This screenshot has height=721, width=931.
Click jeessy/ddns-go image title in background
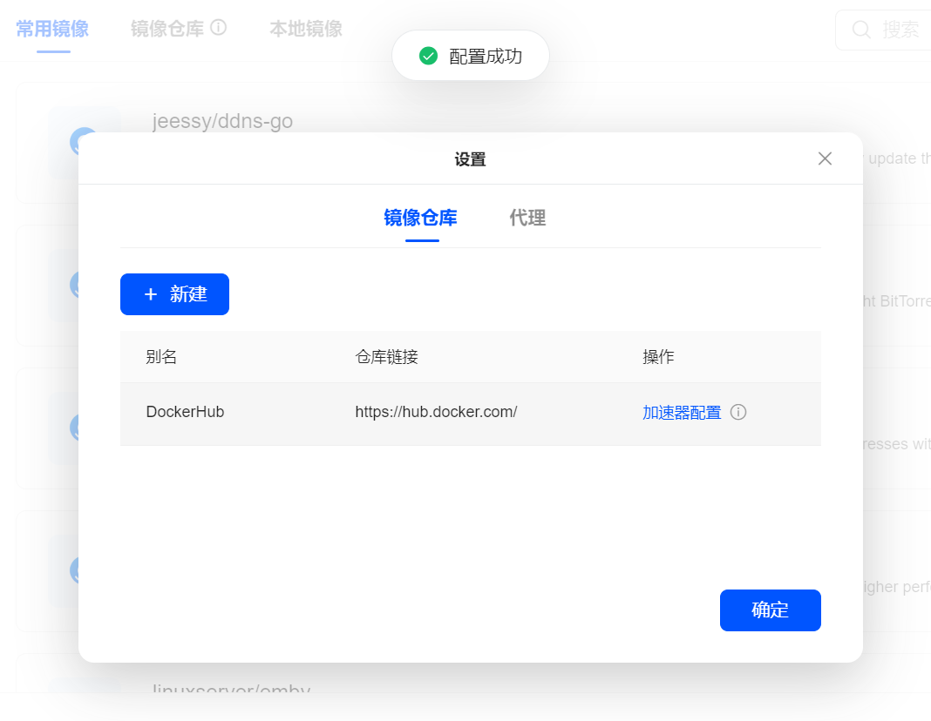pyautogui.click(x=222, y=121)
